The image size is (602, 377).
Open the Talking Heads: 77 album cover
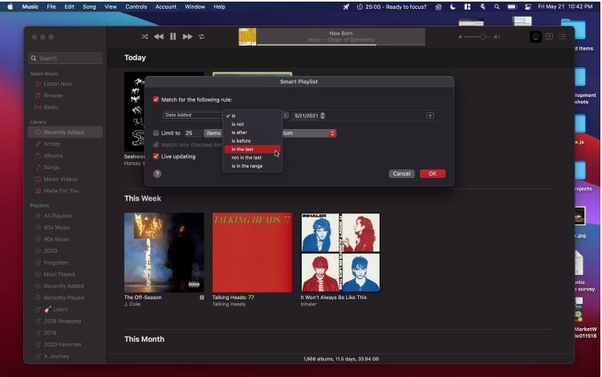pos(252,253)
